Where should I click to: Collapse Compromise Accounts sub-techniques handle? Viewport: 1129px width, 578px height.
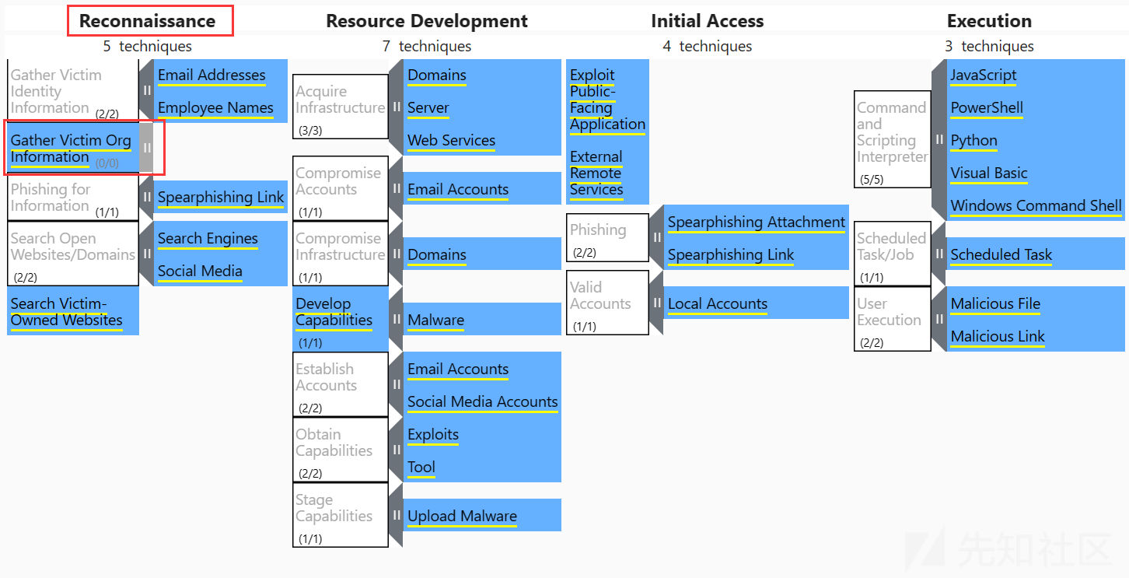click(x=396, y=188)
